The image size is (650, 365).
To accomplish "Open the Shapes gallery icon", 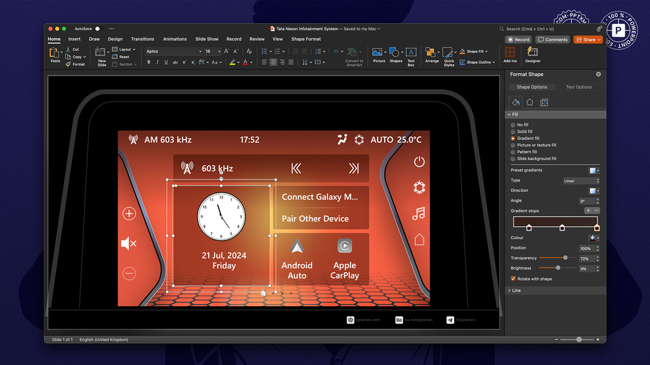I will point(395,52).
